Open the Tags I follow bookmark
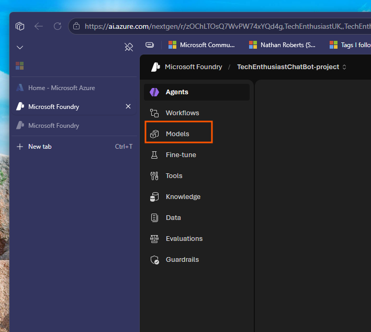The height and width of the screenshot is (332, 371). (350, 45)
